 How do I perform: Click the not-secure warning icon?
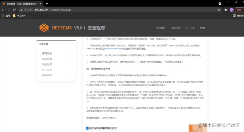coord(21,10)
